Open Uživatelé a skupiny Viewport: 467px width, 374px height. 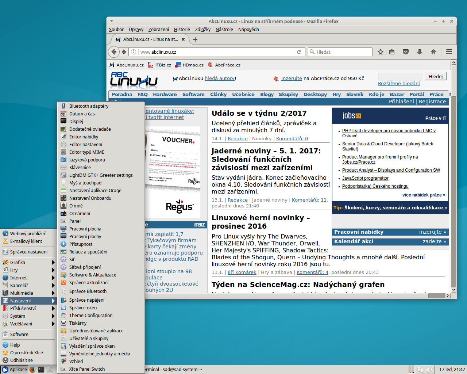101,338
